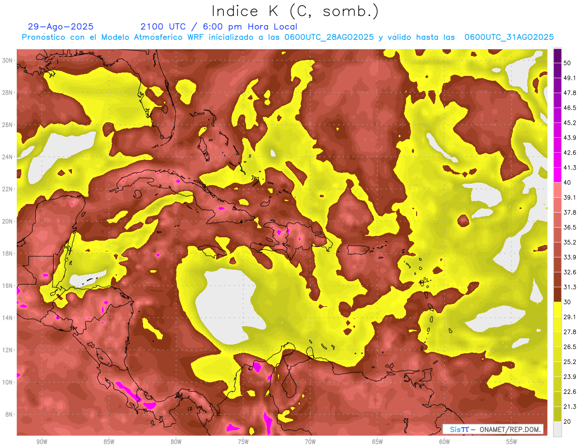The image size is (580, 448).
Task: Click the 70W longitude label
Action: tap(310, 442)
